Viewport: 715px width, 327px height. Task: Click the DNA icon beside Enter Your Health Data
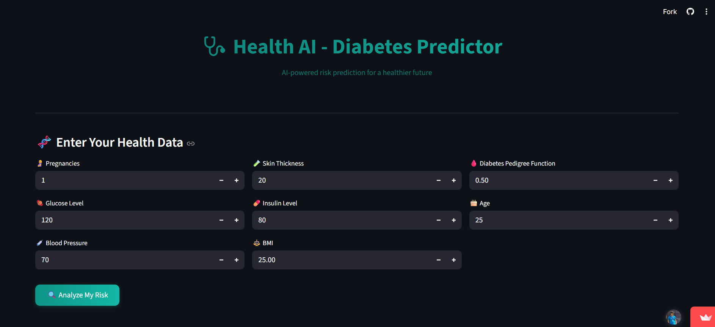44,142
